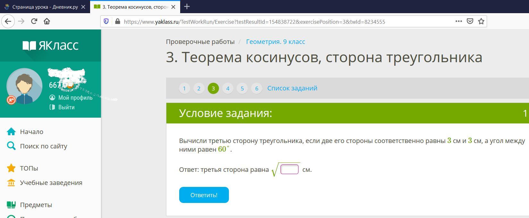This screenshot has width=529, height=218.
Task: Open Поиск по сайту in the sidebar
Action: tap(37, 146)
